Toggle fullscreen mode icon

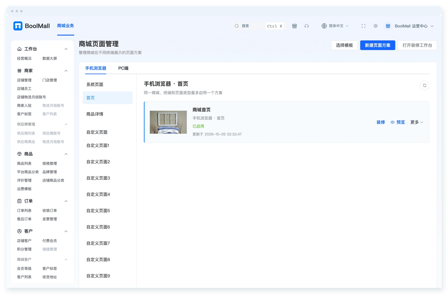tap(363, 26)
